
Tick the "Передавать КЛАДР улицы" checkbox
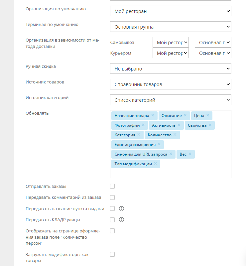[x=112, y=220]
